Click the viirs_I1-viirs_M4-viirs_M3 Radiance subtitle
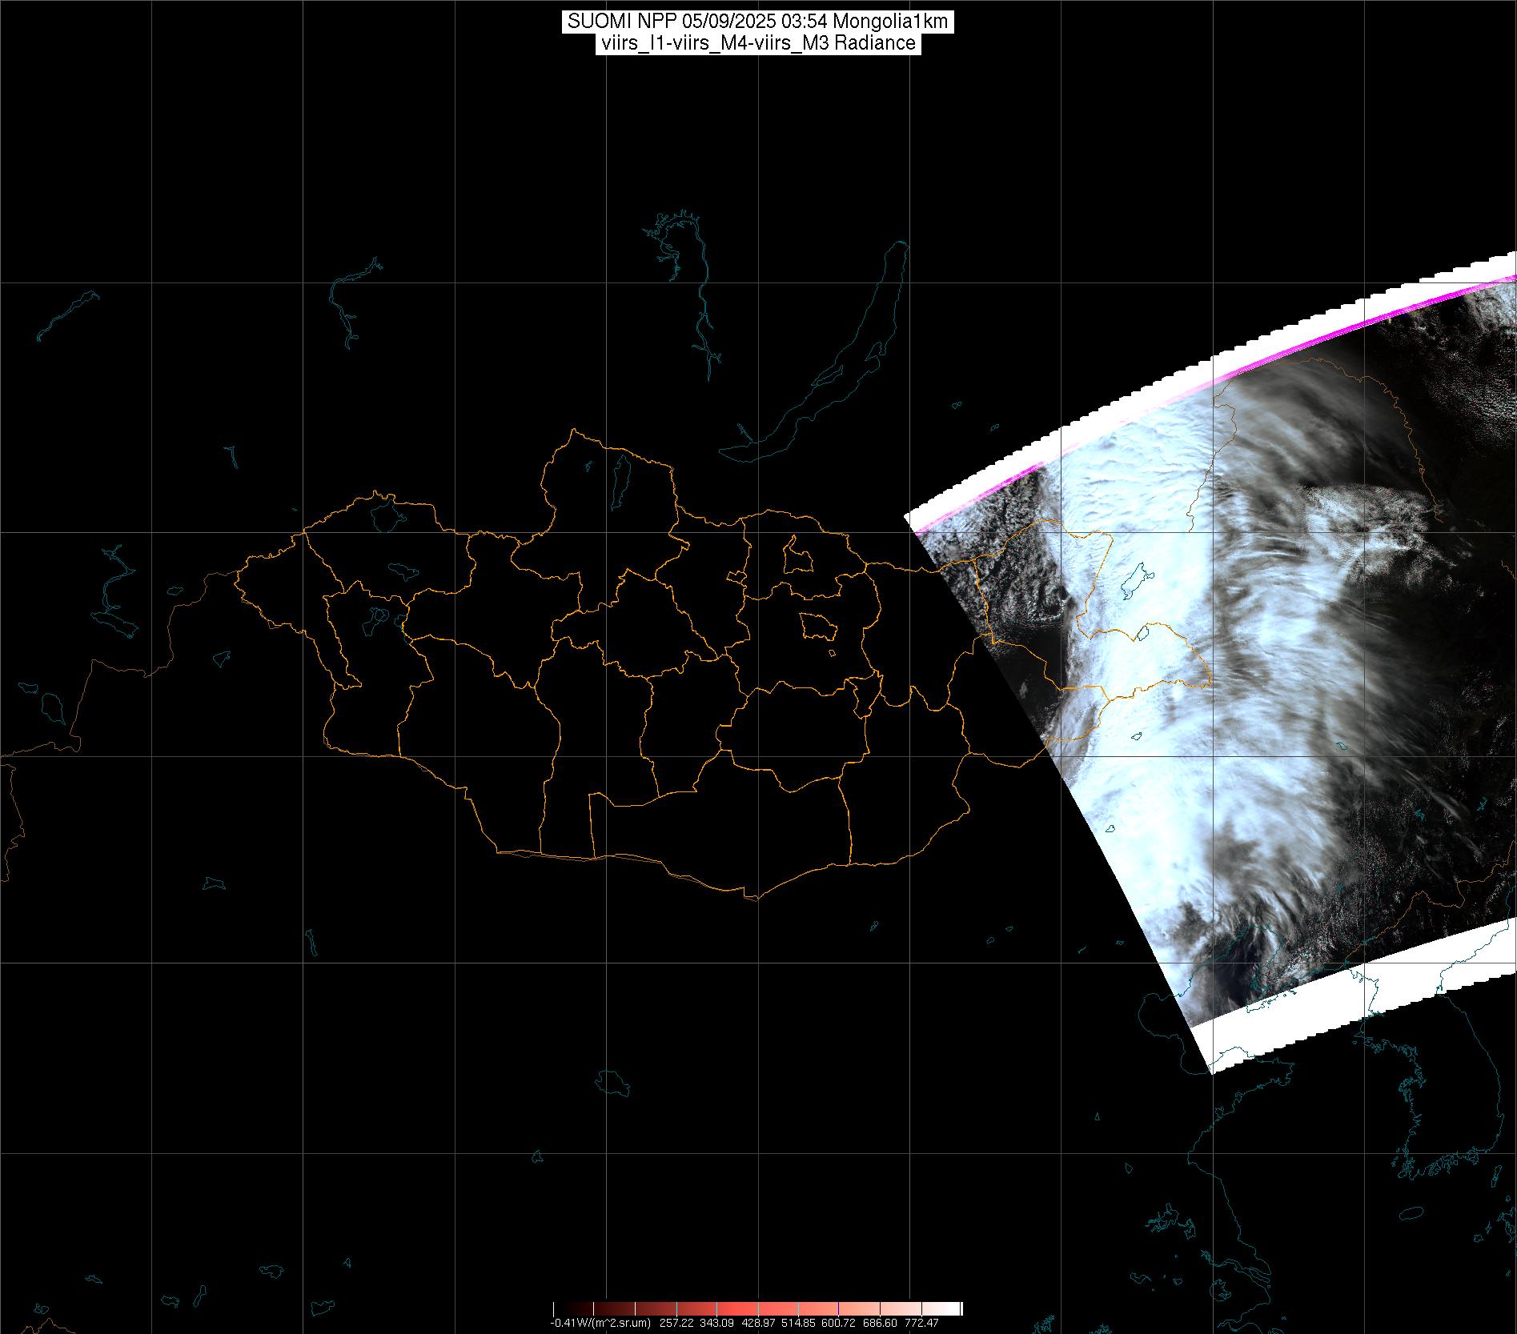1517x1334 pixels. [757, 43]
